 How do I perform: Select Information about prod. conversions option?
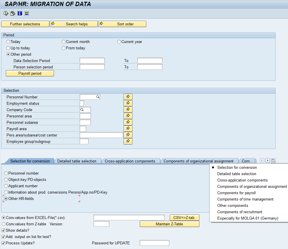click(6, 192)
